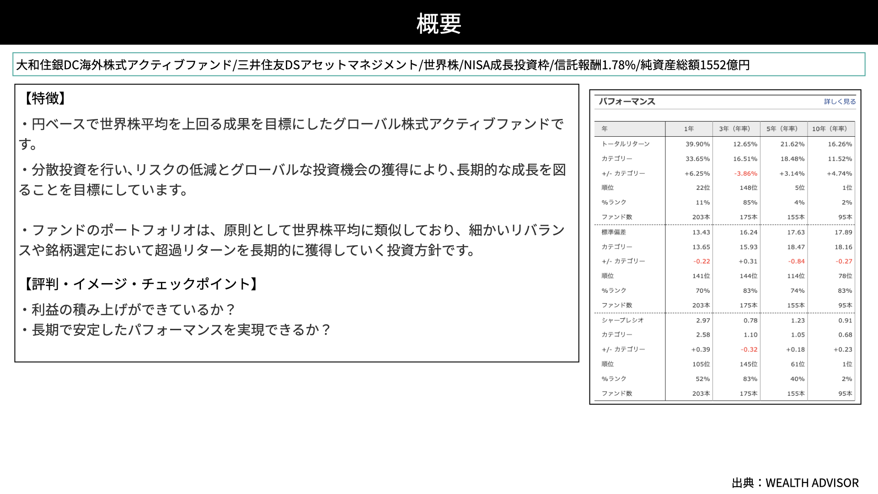
Task: Click the 1.23 Sharpe ratio value
Action: (x=798, y=321)
